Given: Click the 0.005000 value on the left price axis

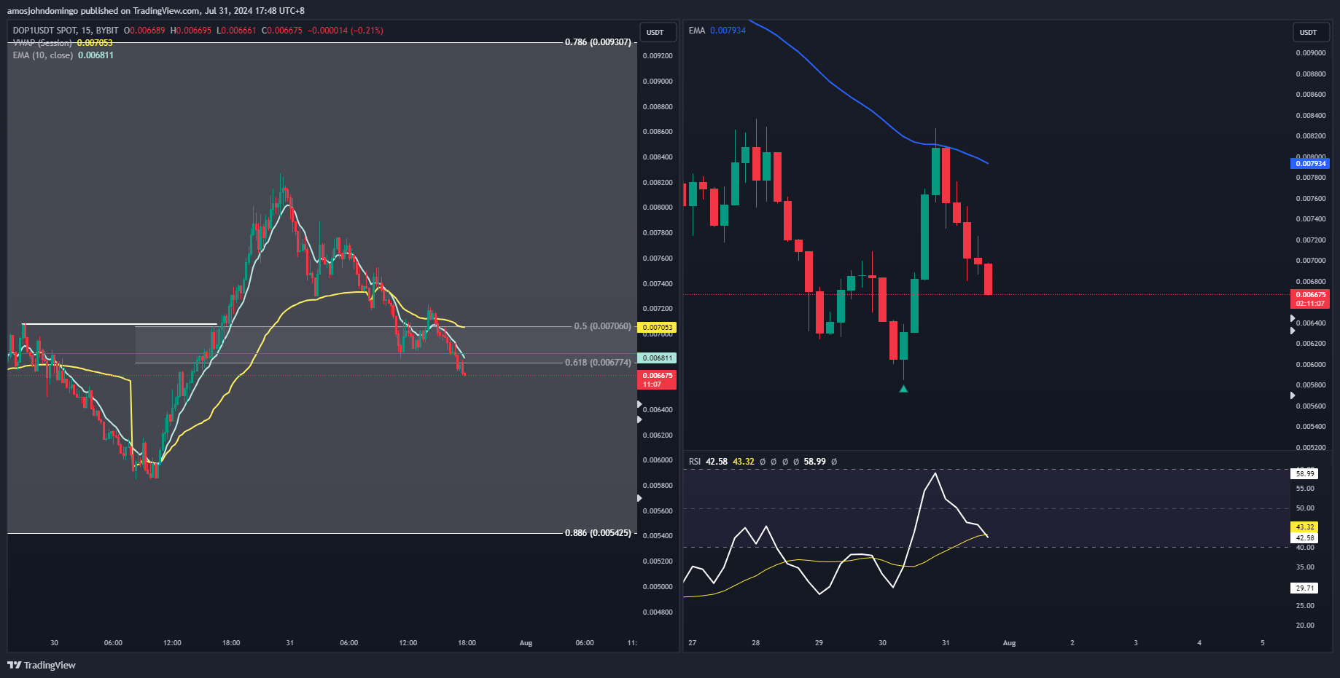Looking at the screenshot, I should [x=658, y=587].
